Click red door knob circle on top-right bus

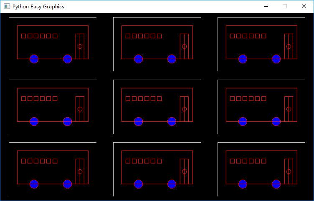pyautogui.click(x=289, y=46)
